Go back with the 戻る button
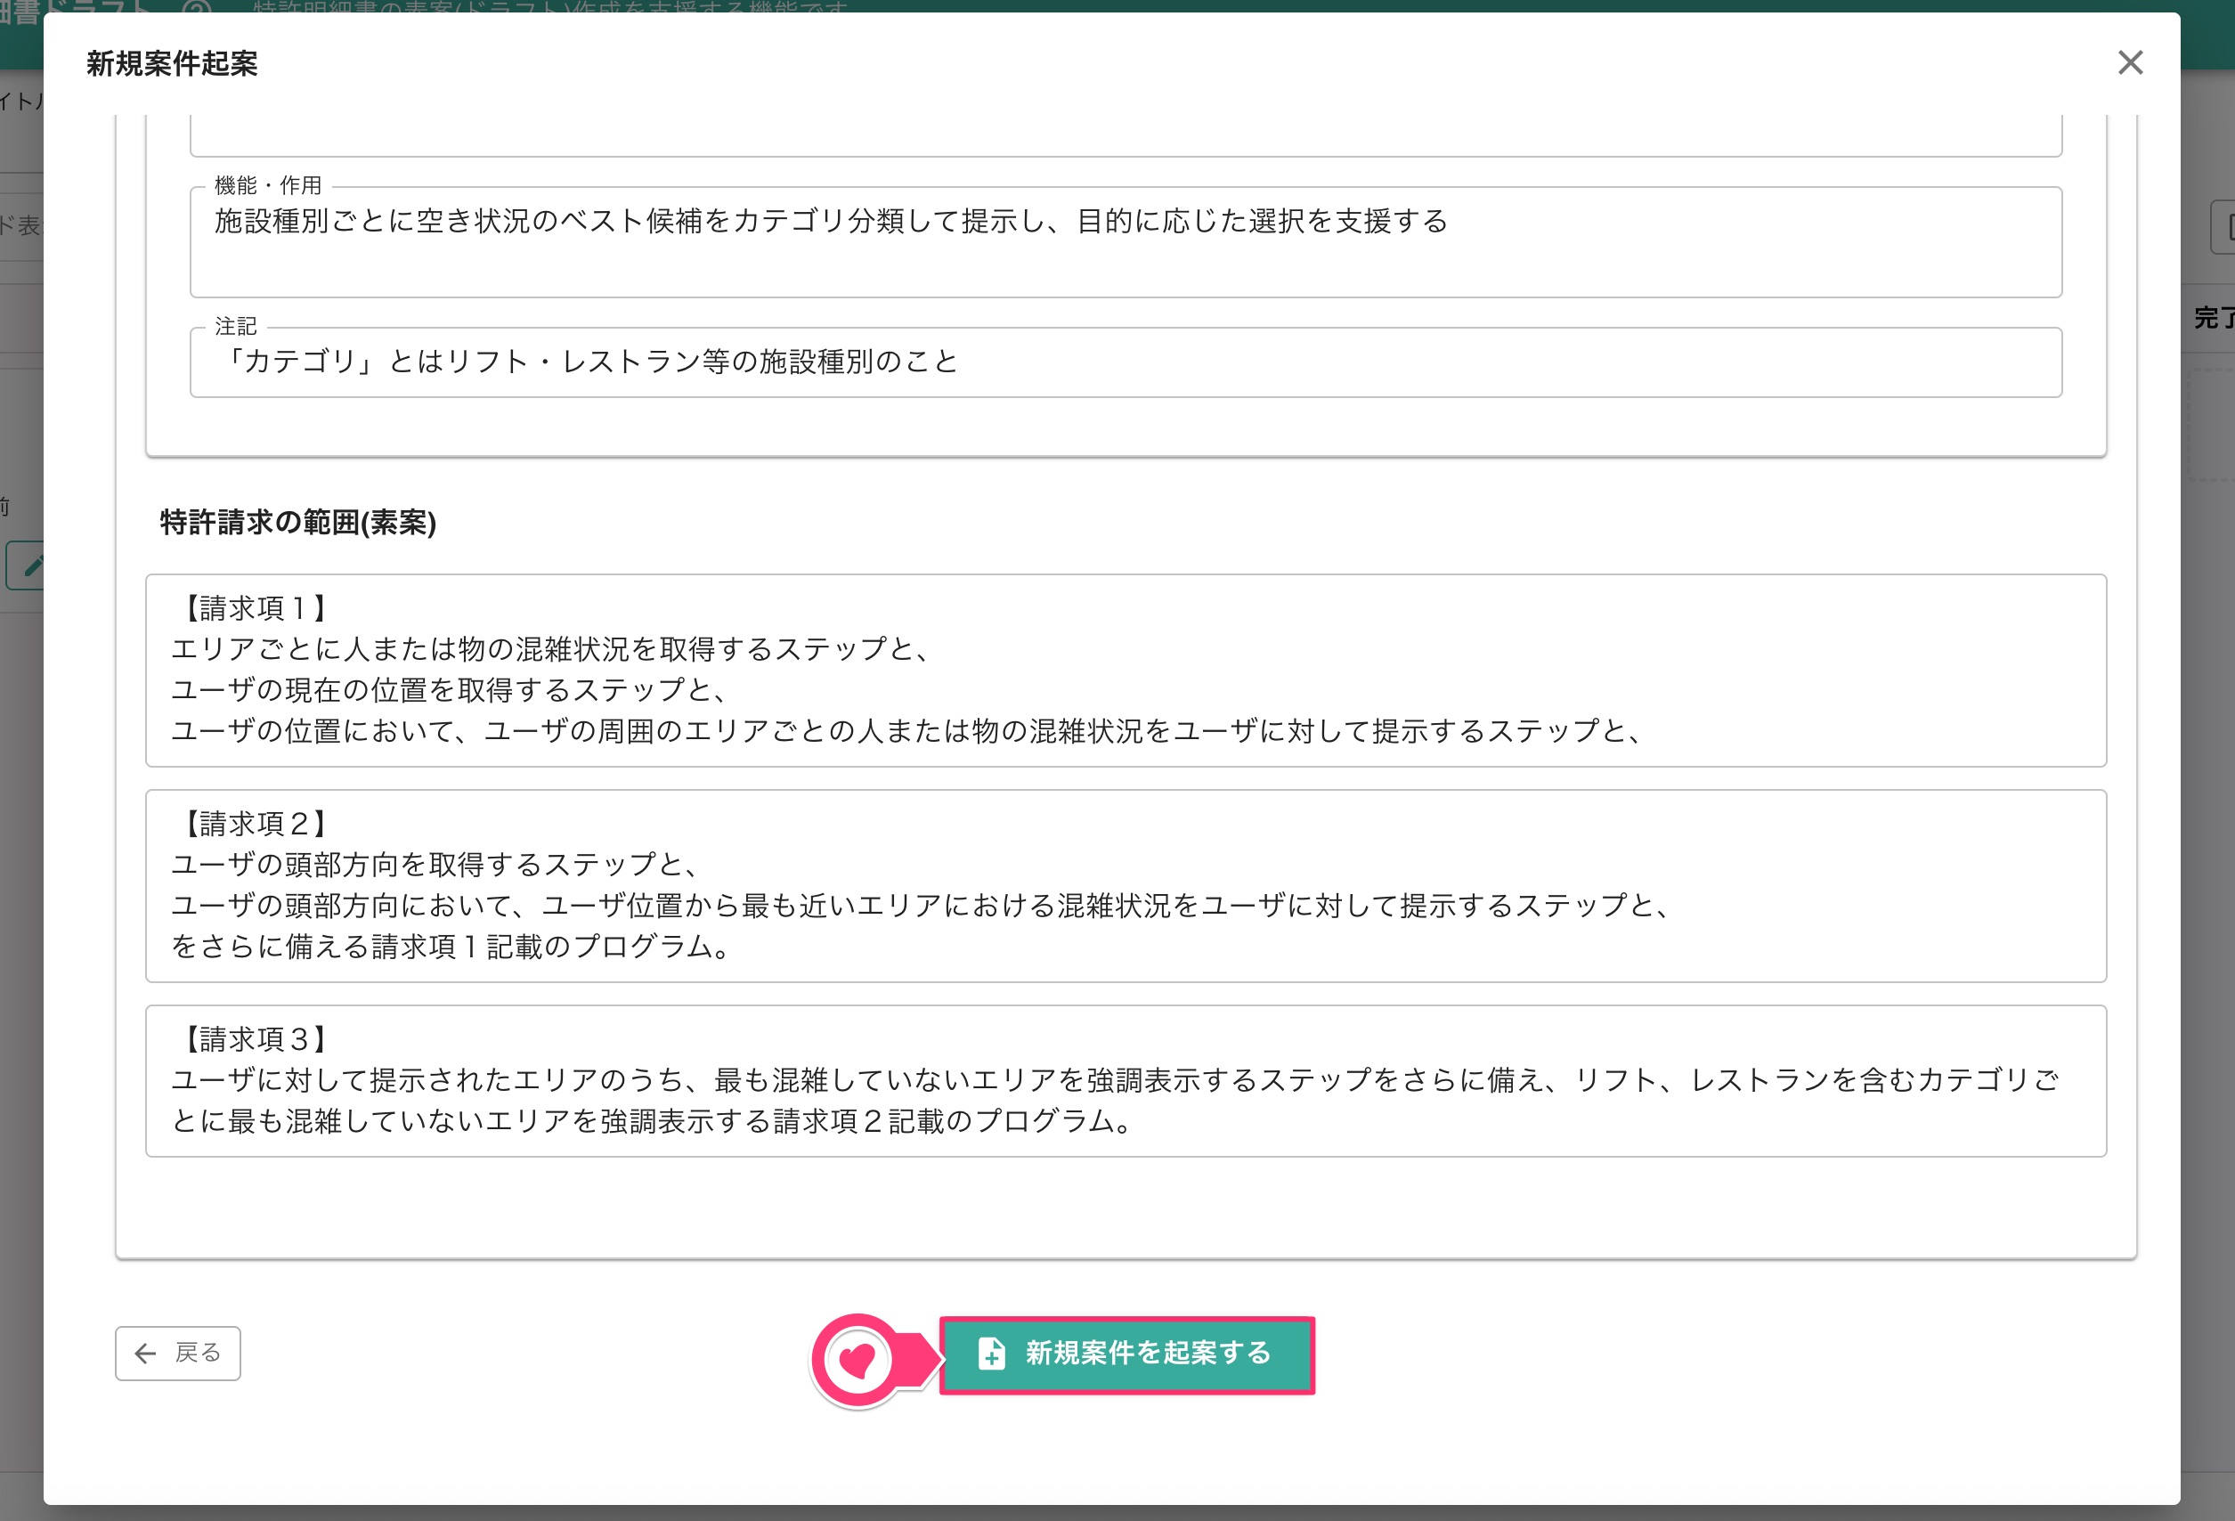The image size is (2235, 1521). coord(178,1354)
